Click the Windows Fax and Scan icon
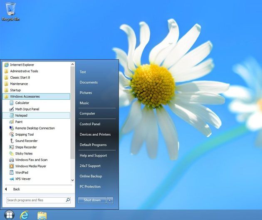The height and width of the screenshot is (220, 262). 11,160
